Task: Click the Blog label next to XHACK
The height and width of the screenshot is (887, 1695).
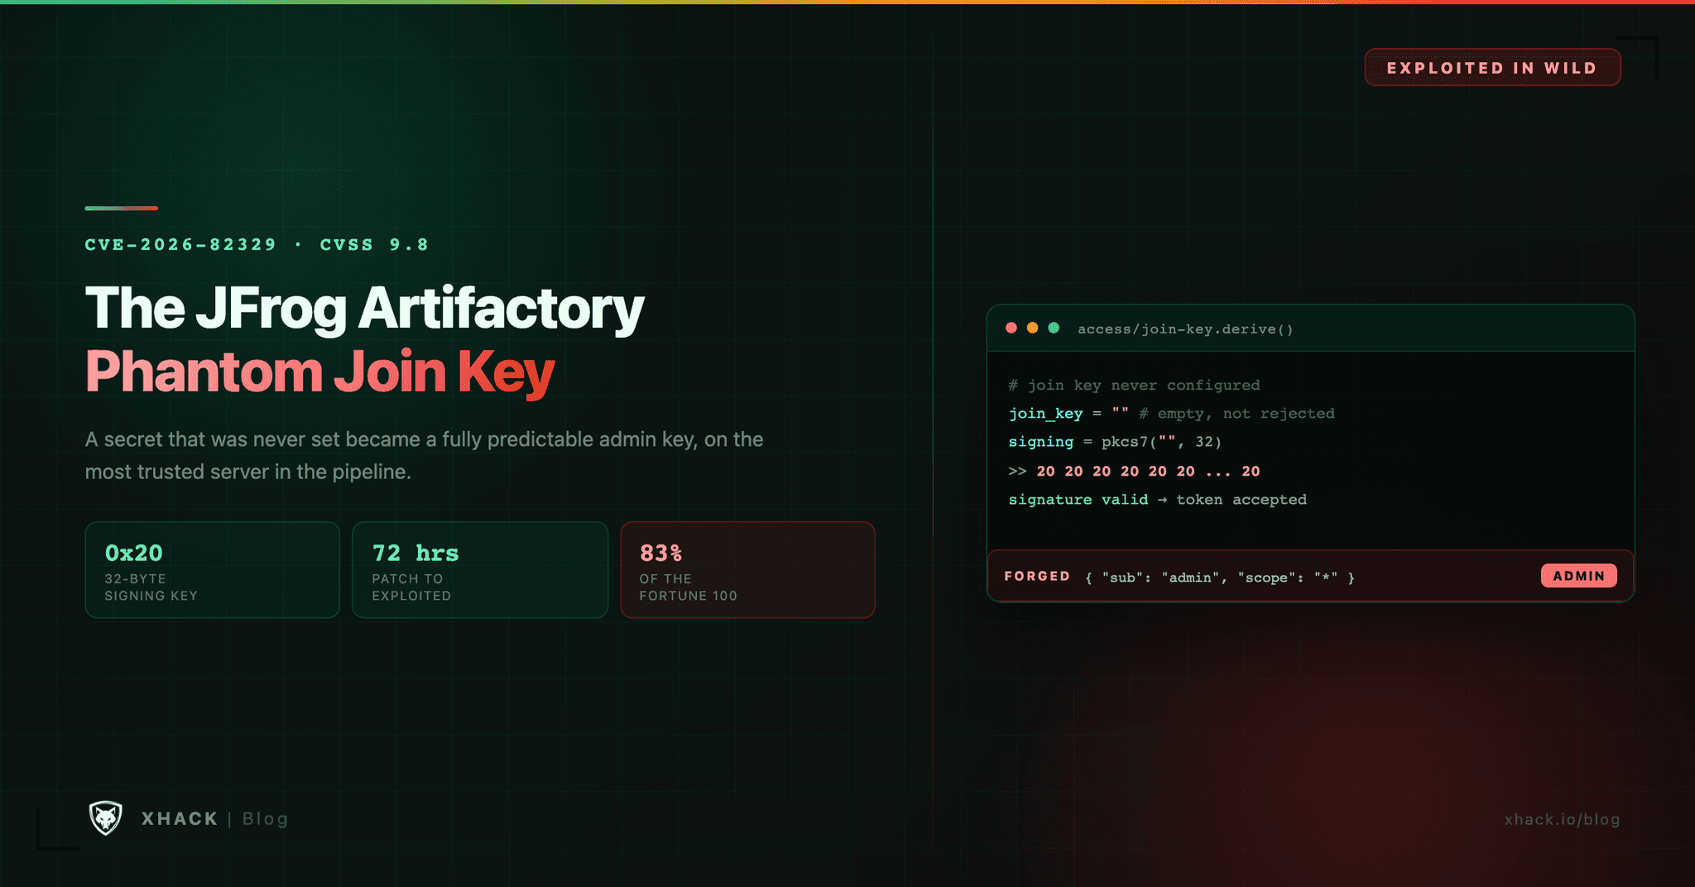Action: click(265, 818)
